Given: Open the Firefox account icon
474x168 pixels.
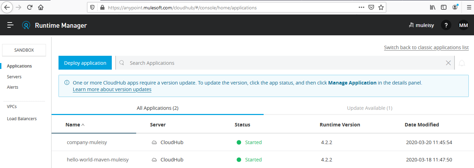Looking at the screenshot, I should coord(455,7).
